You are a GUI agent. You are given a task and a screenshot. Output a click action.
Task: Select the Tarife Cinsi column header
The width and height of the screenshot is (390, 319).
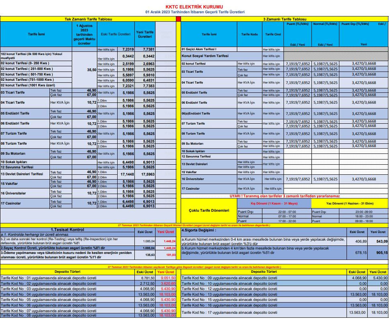pos(273,35)
